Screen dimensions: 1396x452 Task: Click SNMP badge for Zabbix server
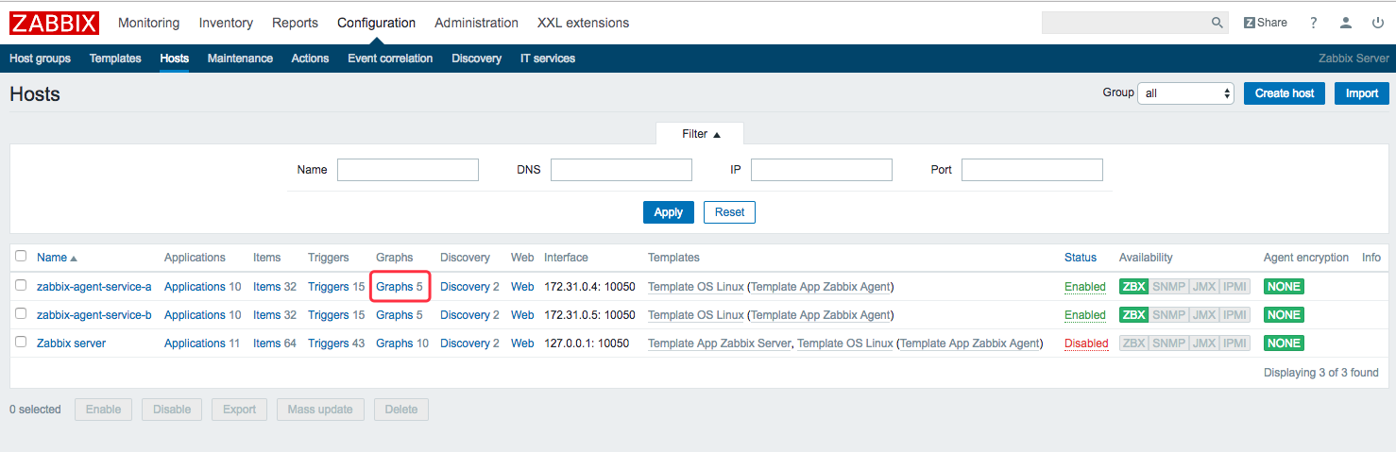coord(1168,343)
